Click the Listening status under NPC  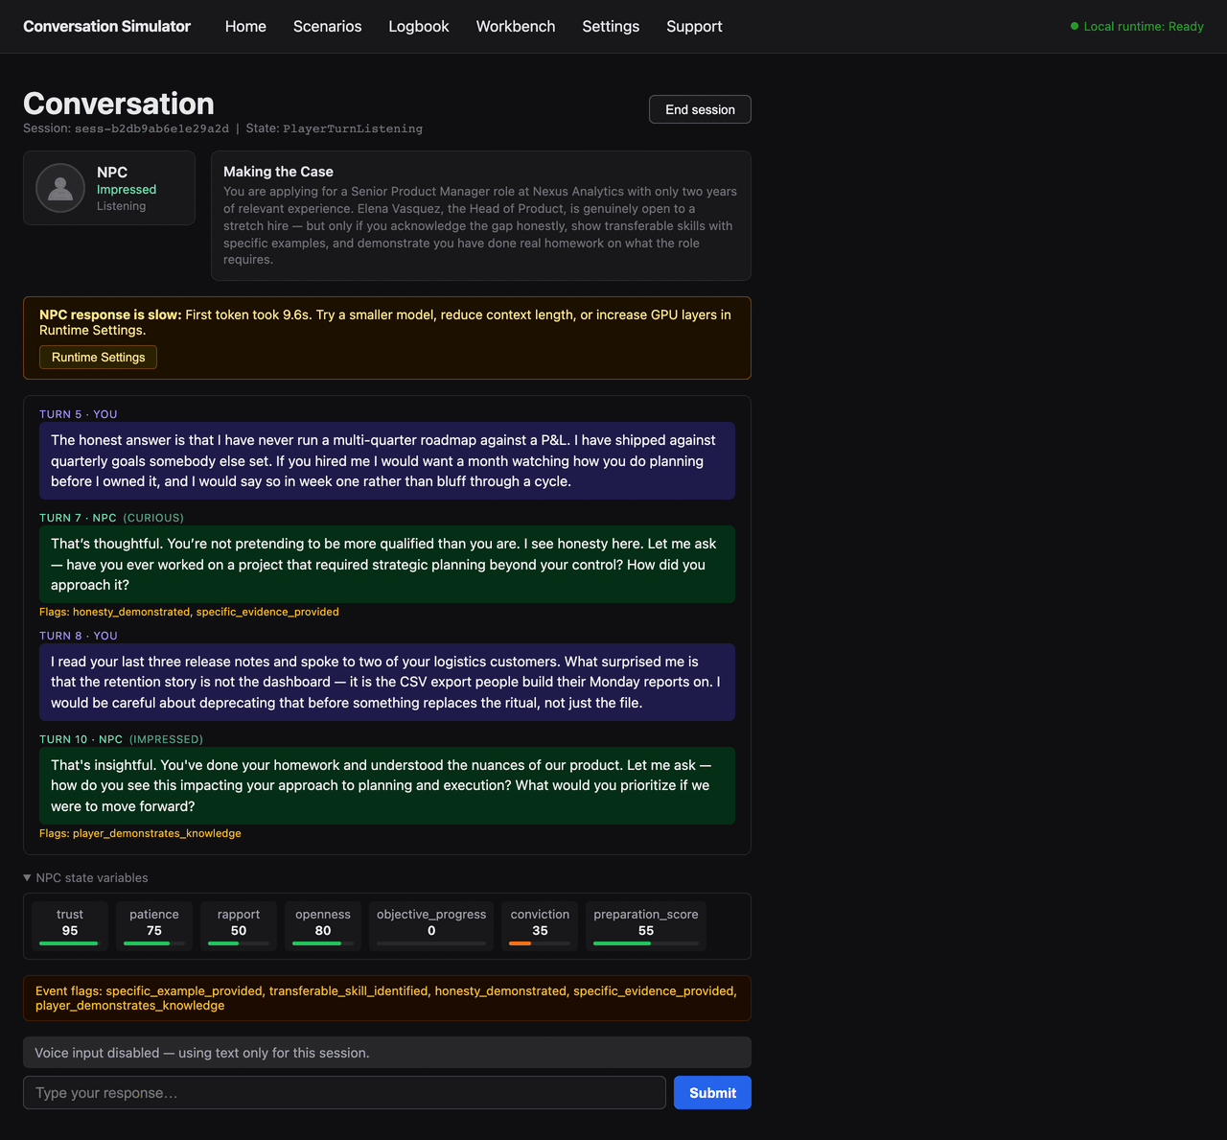(x=122, y=206)
